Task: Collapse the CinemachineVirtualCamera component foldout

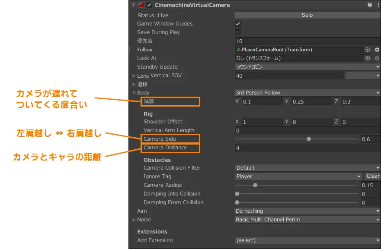Action: point(133,5)
